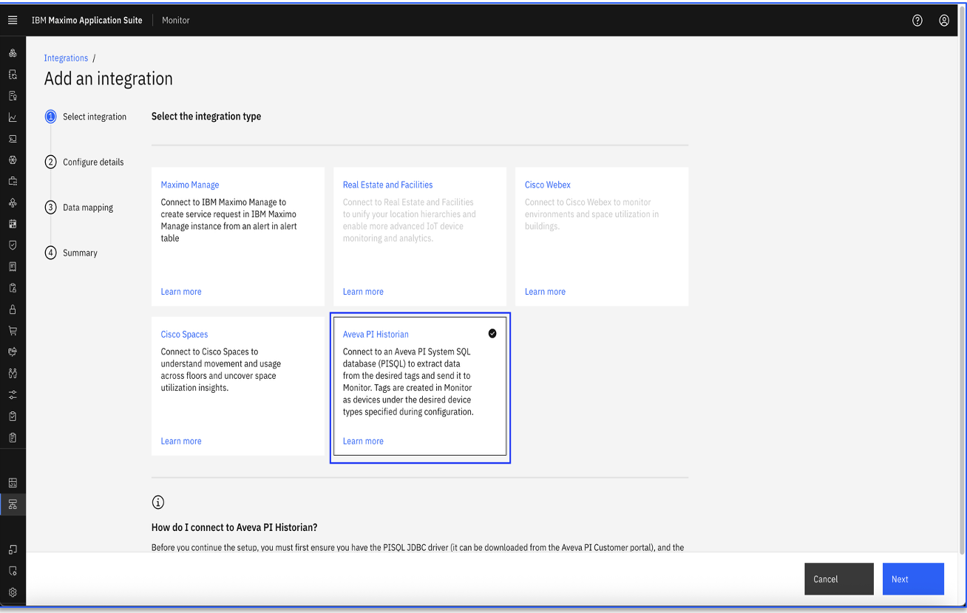Open Learn more under Cisco Spaces
The width and height of the screenshot is (967, 613).
click(181, 441)
